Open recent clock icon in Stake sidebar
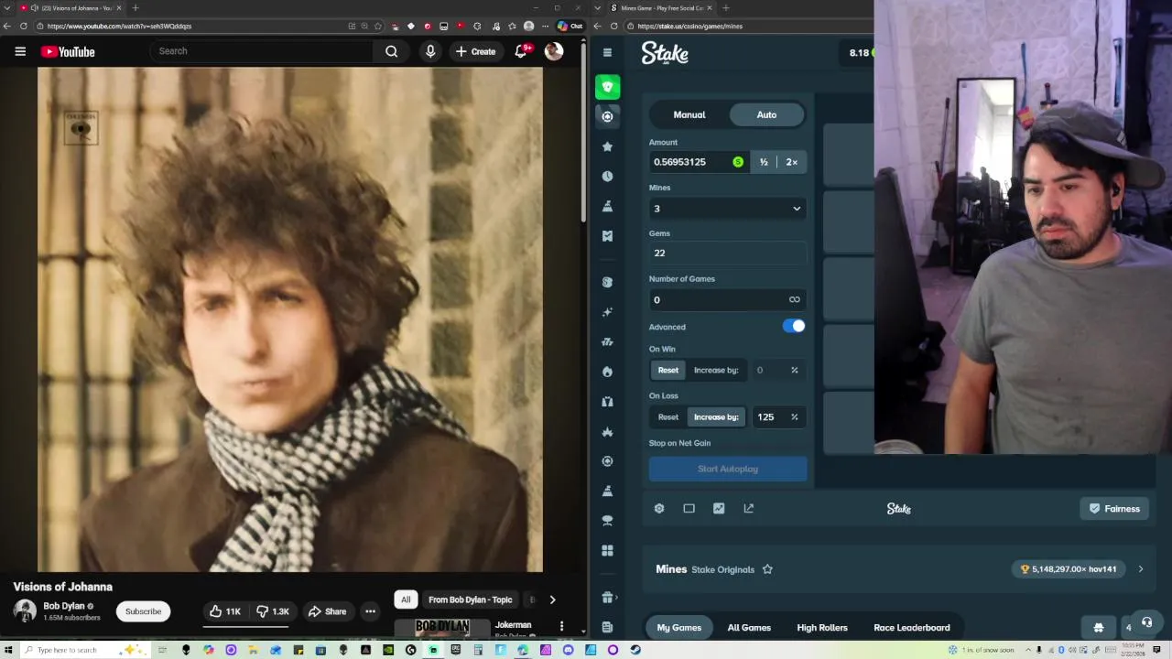1172x659 pixels. pos(607,176)
